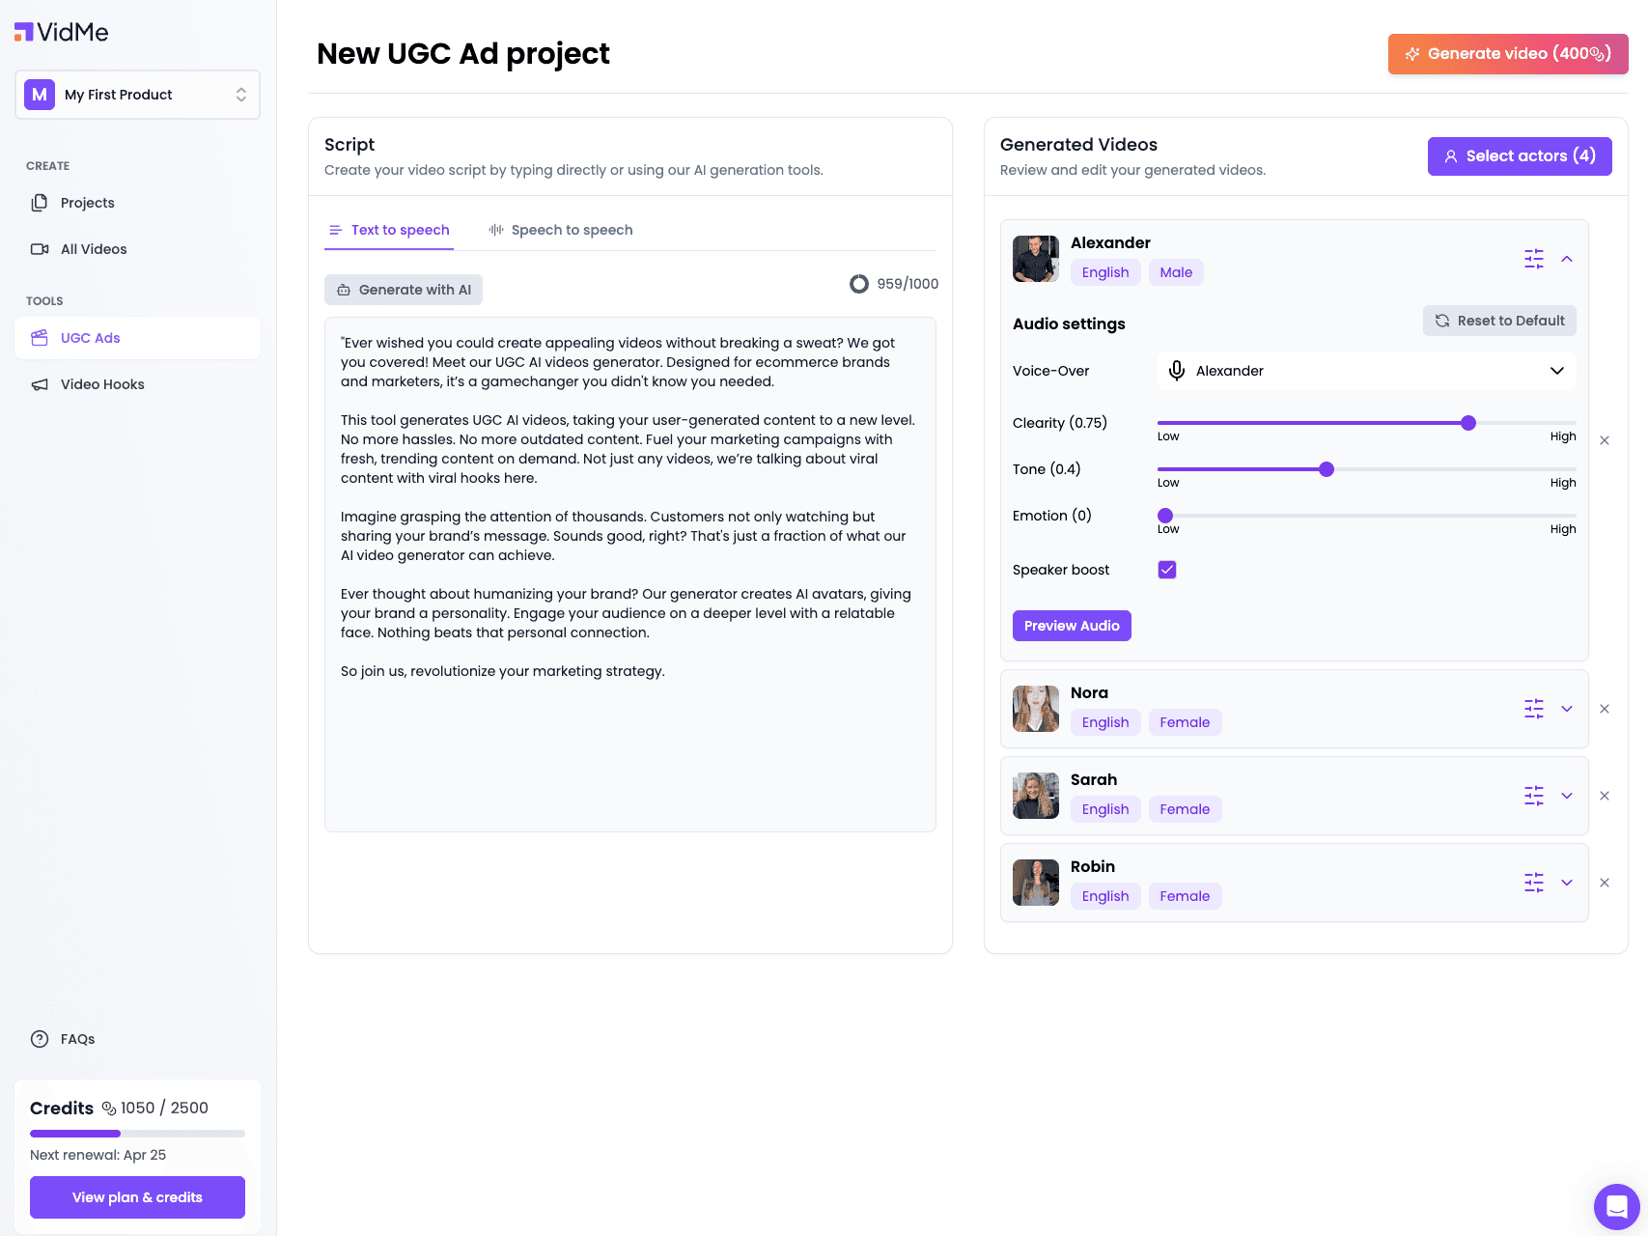
Task: Open the FAQs help icon
Action: pyautogui.click(x=40, y=1039)
